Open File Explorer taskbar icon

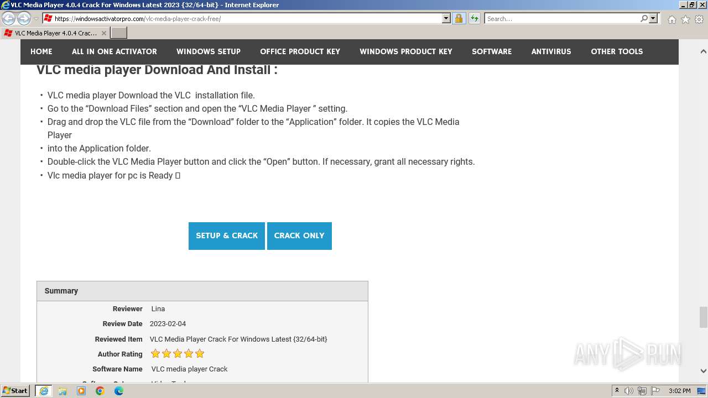pyautogui.click(x=63, y=391)
